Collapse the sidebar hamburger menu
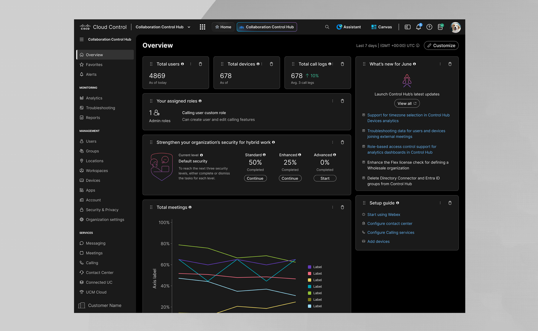The width and height of the screenshot is (538, 331). (x=81, y=39)
